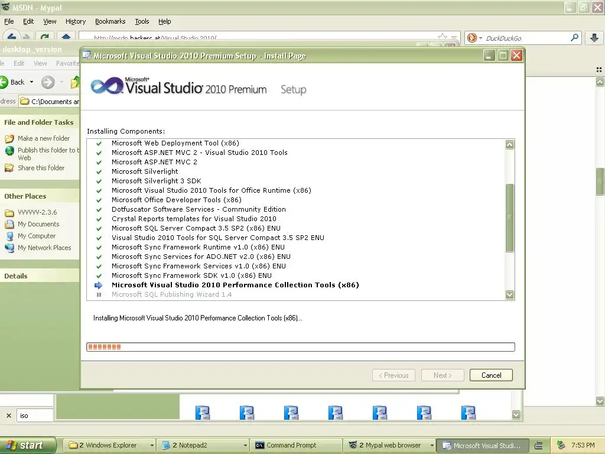Image resolution: width=605 pixels, height=454 pixels.
Task: Click Back button in Explorer window
Action: (13, 82)
